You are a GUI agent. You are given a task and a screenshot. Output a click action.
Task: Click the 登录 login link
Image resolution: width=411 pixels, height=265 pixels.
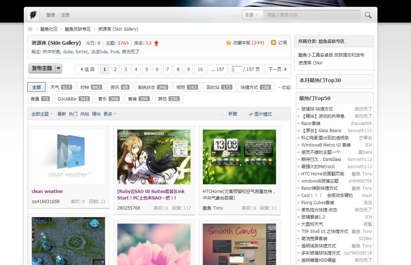[x=51, y=15]
